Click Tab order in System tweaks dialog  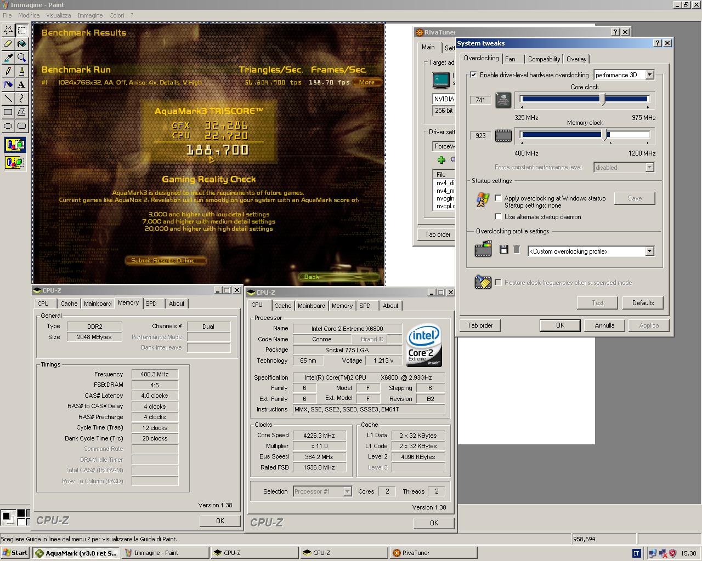coord(480,325)
